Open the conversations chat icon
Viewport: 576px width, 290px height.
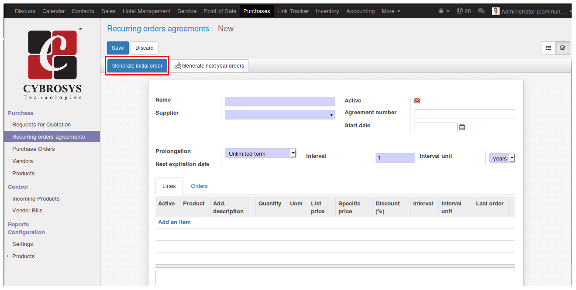pyautogui.click(x=481, y=11)
